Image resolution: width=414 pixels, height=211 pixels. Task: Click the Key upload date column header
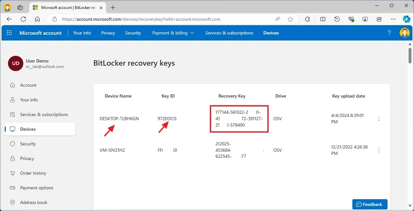(349, 96)
